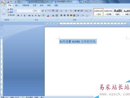Open the 插入 (Insert) tab

tap(17, 5)
